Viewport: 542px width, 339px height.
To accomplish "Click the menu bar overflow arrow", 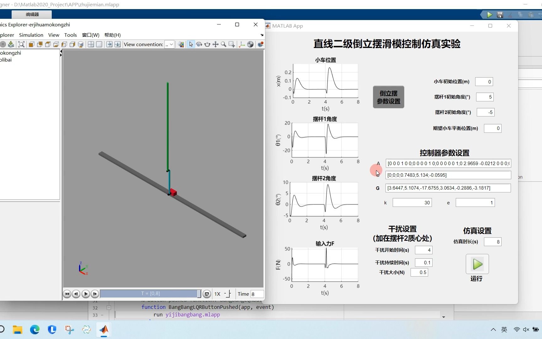I will point(262,35).
